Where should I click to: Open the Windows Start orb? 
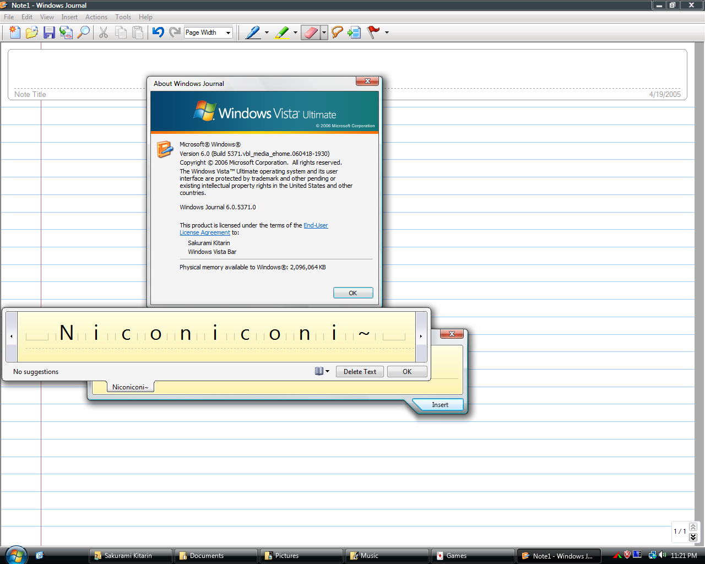(15, 555)
